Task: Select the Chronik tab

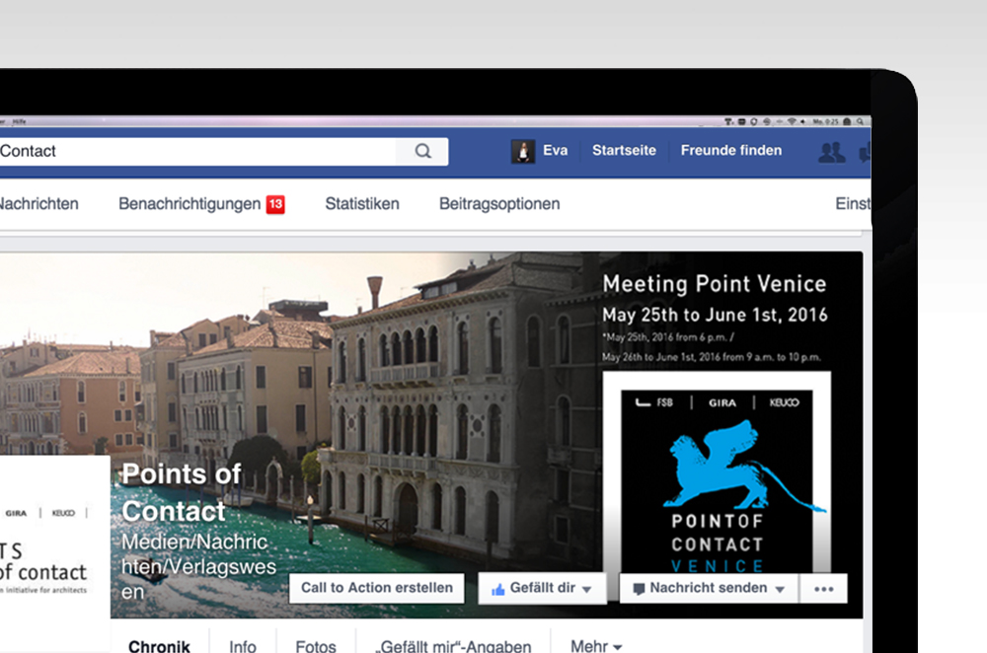Action: [159, 646]
